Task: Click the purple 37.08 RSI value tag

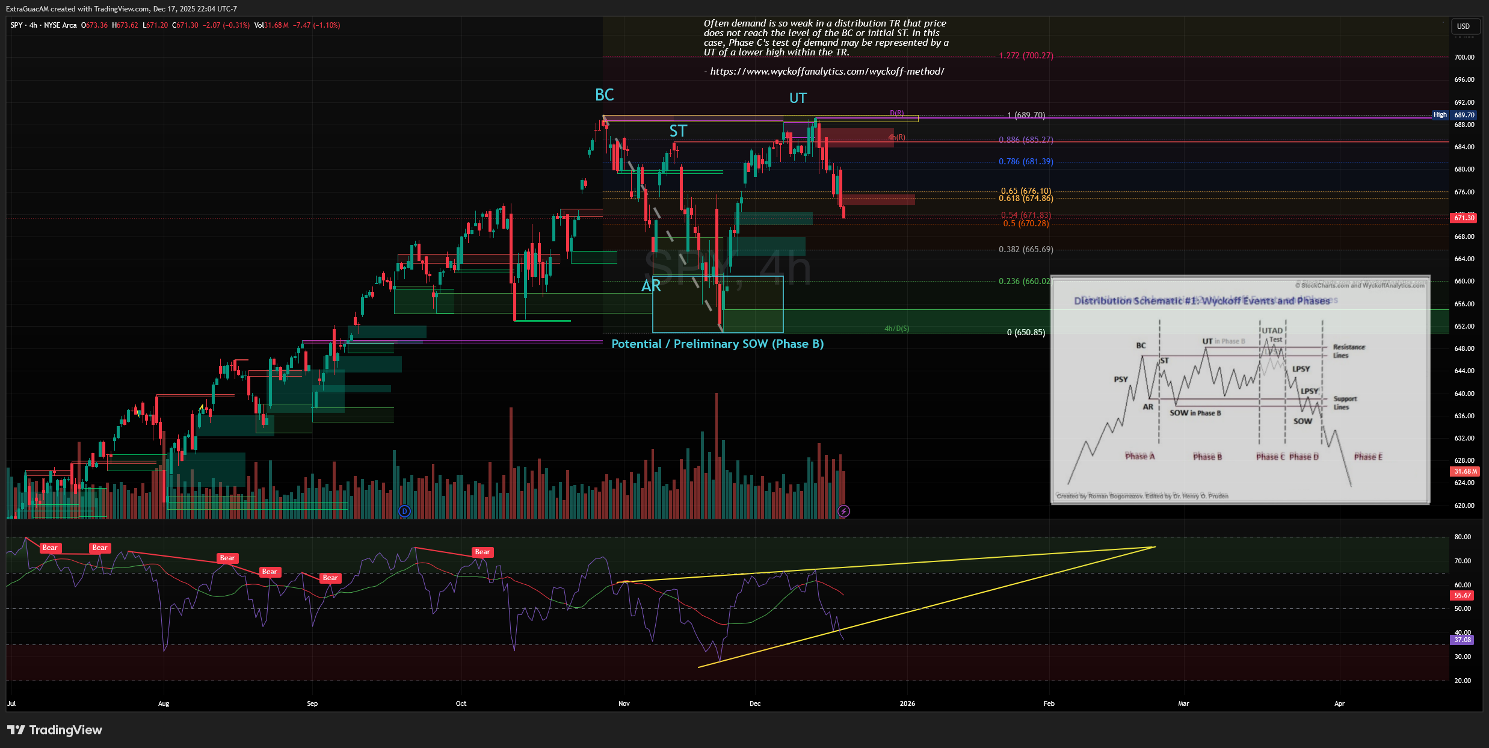Action: [x=1463, y=640]
